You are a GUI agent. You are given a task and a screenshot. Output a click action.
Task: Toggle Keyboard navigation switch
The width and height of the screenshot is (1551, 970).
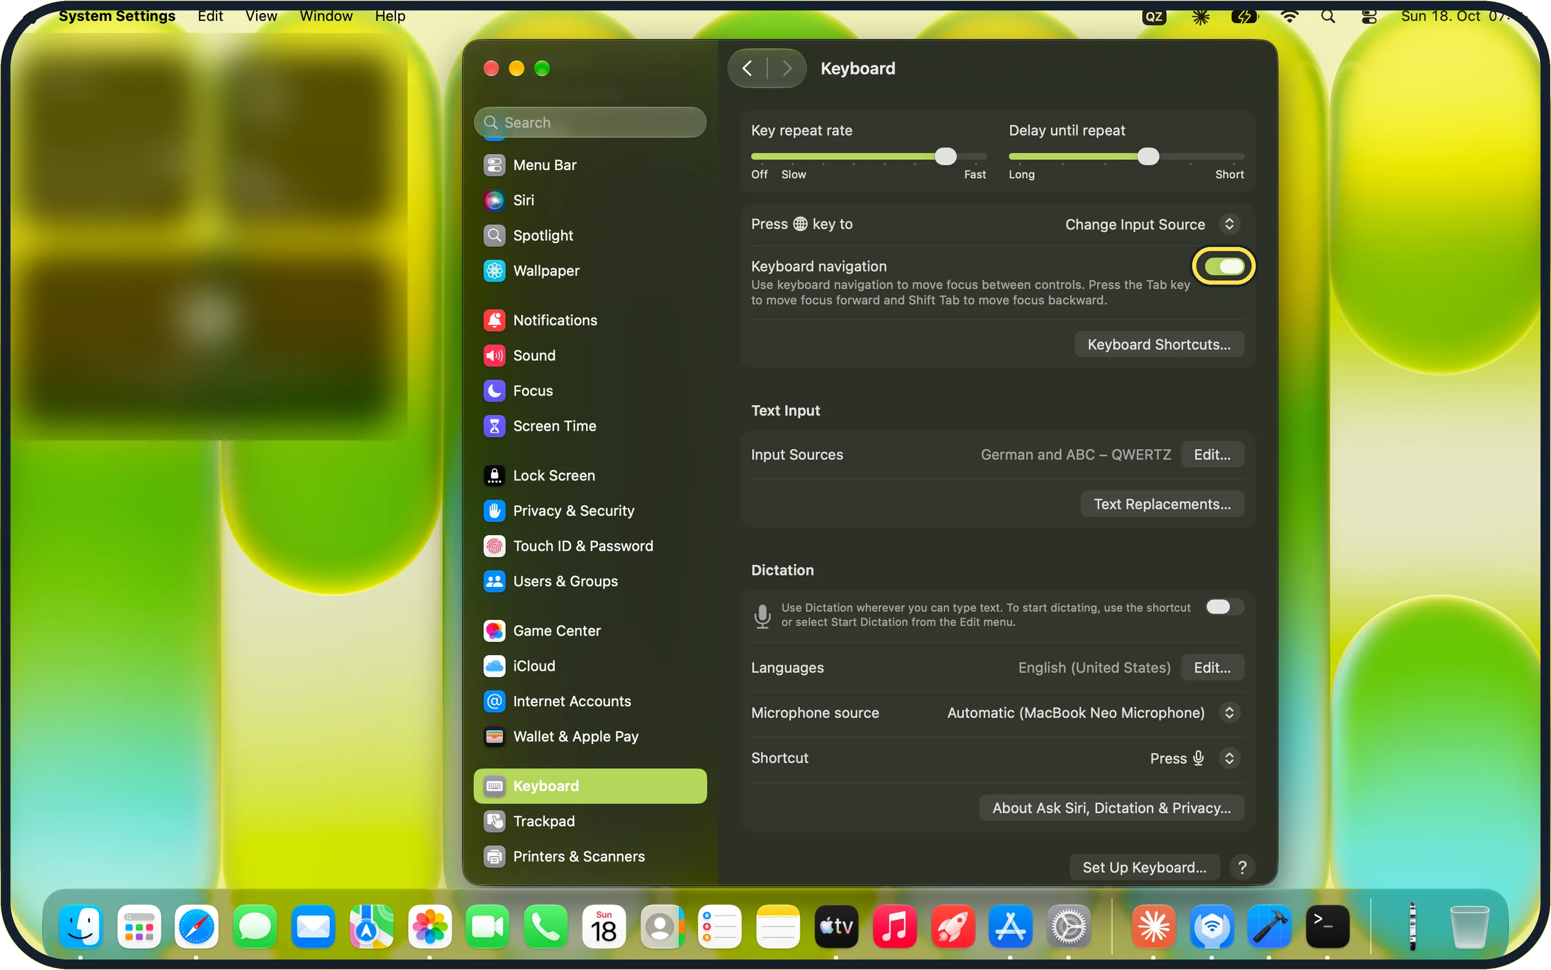point(1224,266)
